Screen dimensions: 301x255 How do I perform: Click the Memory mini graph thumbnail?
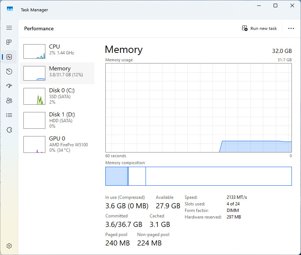pos(34,73)
